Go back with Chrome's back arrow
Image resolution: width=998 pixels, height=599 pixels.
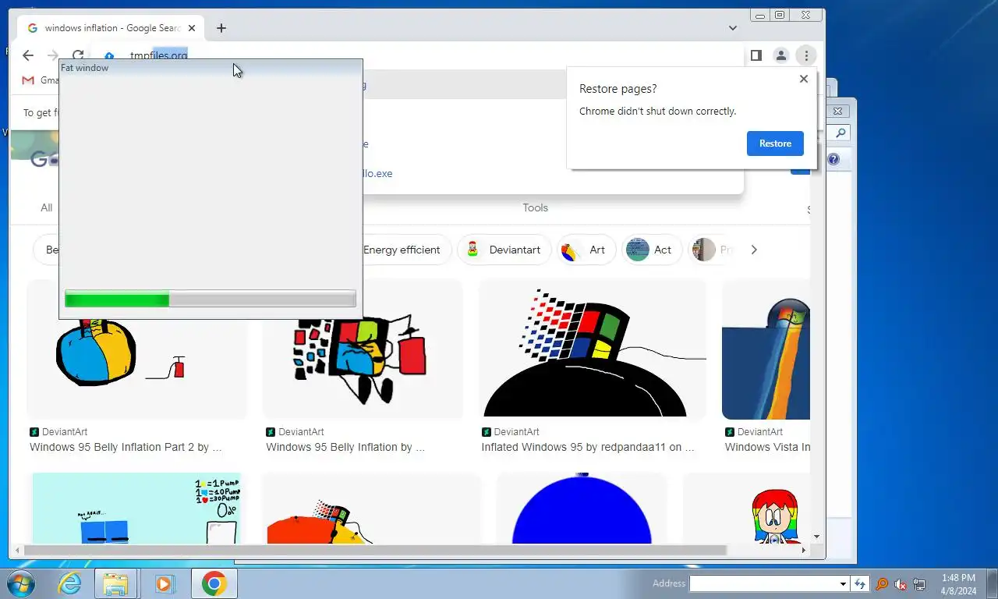28,55
